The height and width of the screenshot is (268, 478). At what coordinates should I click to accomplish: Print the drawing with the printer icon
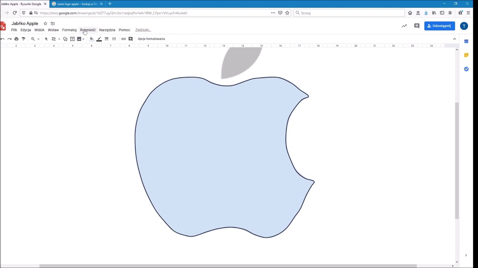(16, 39)
